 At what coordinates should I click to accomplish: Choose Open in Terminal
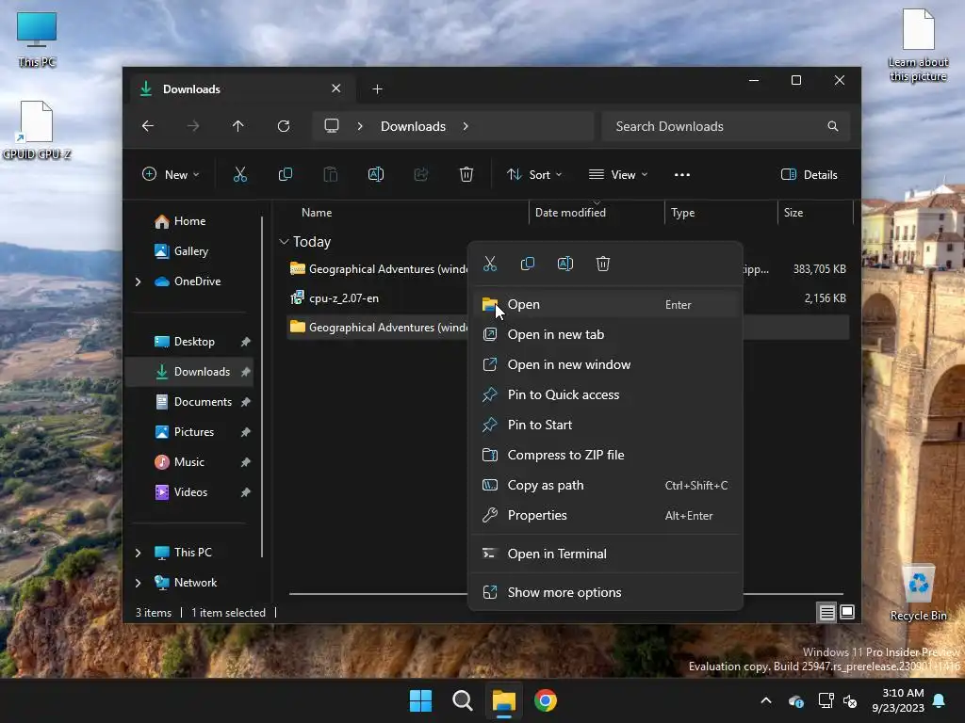click(606, 554)
